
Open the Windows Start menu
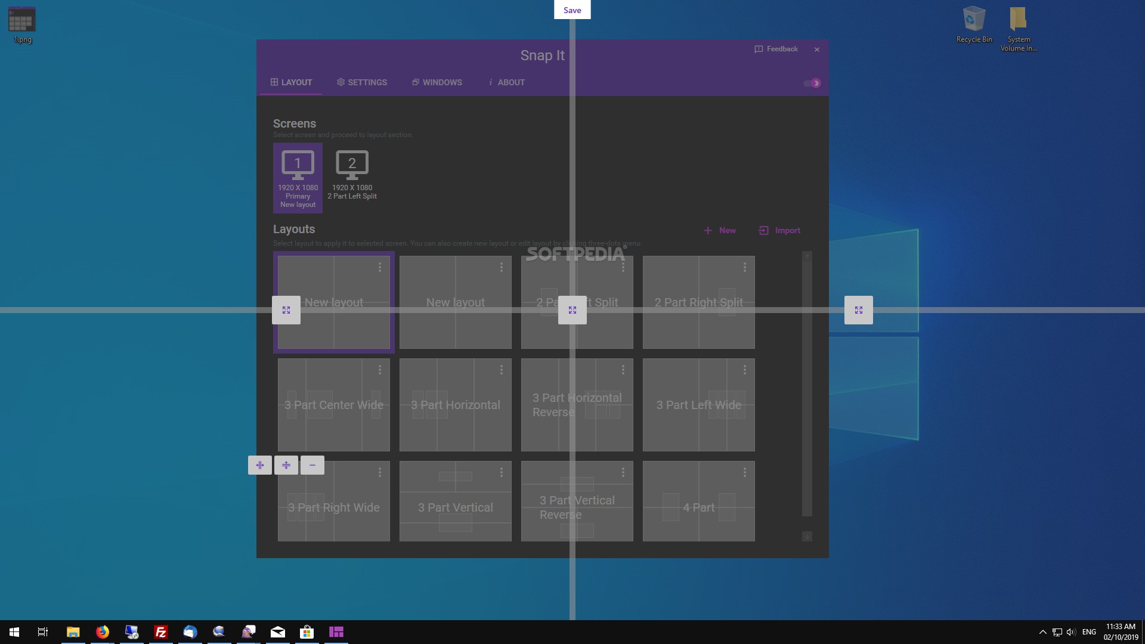click(x=14, y=632)
